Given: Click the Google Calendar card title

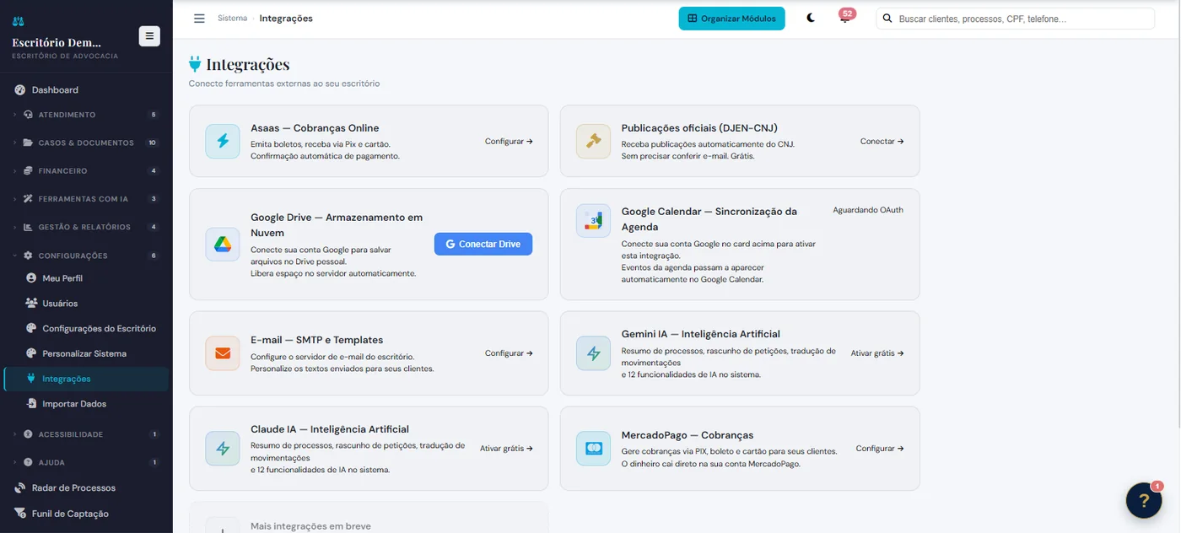Looking at the screenshot, I should [x=709, y=219].
